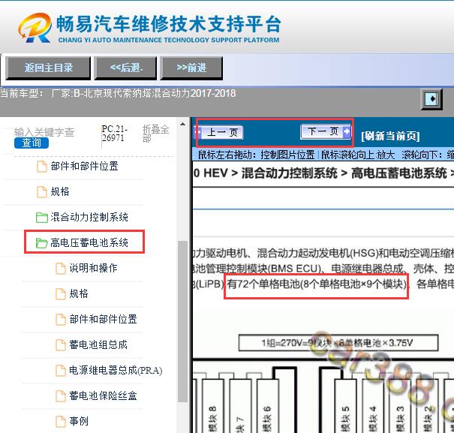The height and width of the screenshot is (433, 454).
Task: Click 模块 4 in battery diagram
Action: coord(373,419)
